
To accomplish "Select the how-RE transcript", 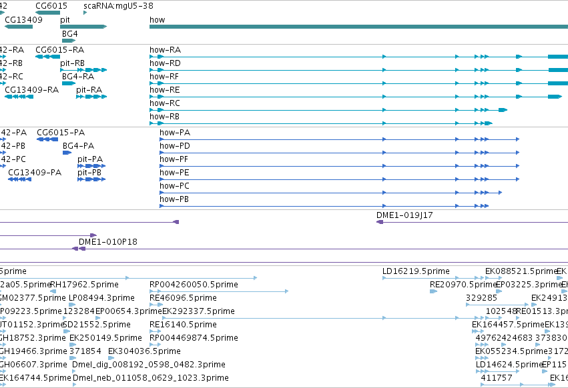I will coord(356,97).
